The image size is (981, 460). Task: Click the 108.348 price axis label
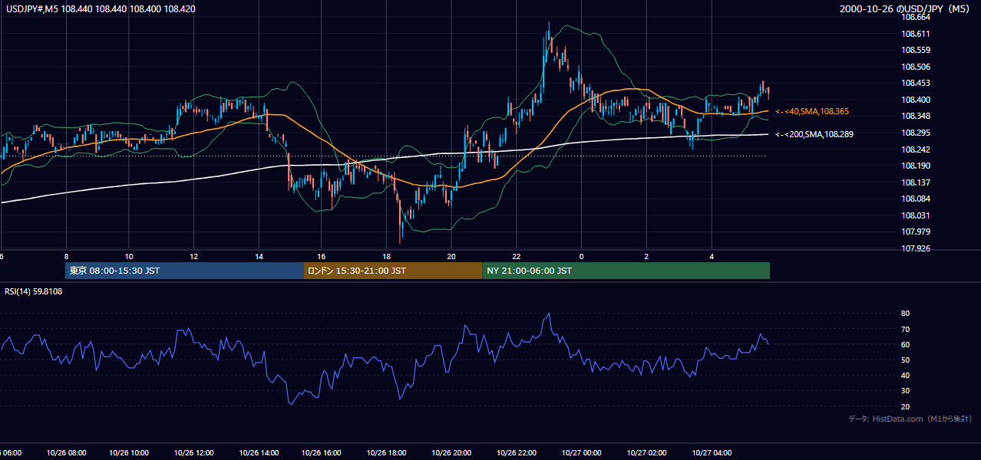point(917,116)
